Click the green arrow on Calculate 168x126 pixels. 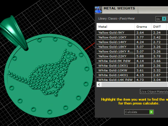tap(151, 112)
